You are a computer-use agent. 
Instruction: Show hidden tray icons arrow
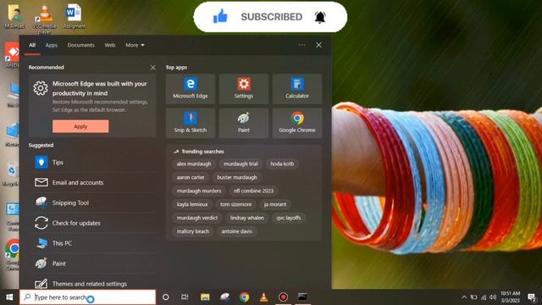pos(464,297)
